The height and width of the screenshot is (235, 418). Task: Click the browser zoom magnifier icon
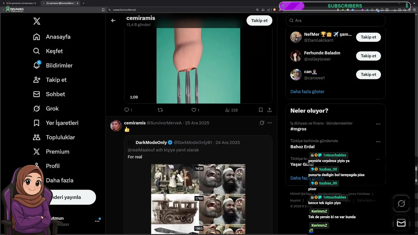(257, 10)
